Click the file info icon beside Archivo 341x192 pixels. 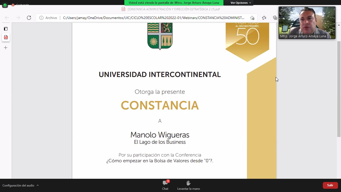pyautogui.click(x=41, y=18)
